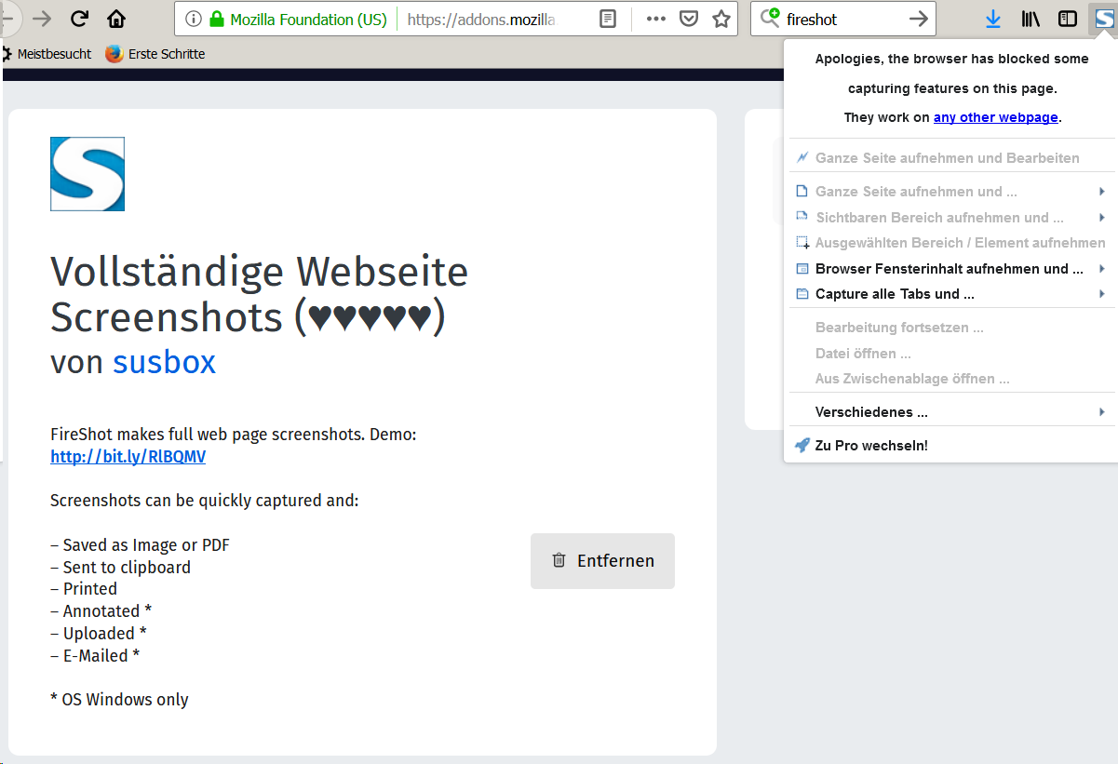Toggle the sidebar icon in the toolbar
Image resolution: width=1118 pixels, height=764 pixels.
(x=1068, y=19)
